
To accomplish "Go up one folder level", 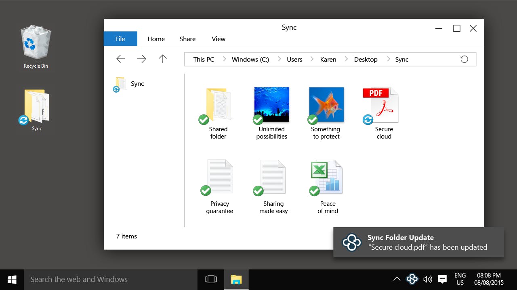I will click(163, 59).
